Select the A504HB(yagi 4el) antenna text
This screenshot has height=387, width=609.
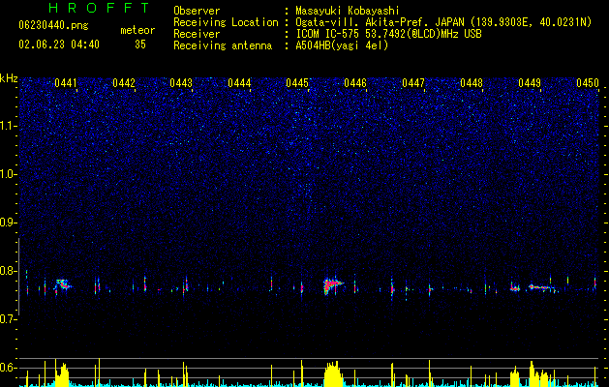point(342,45)
